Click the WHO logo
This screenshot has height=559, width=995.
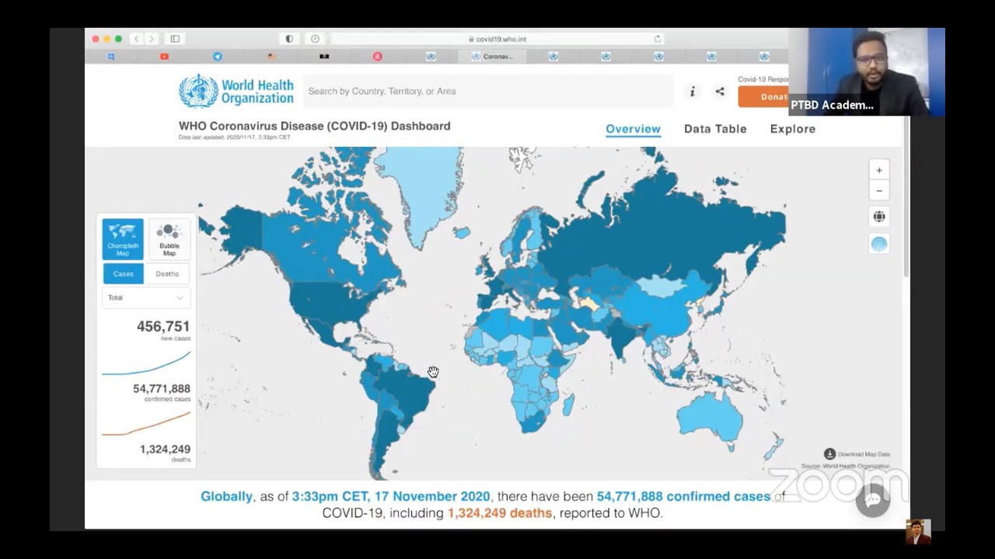[236, 91]
